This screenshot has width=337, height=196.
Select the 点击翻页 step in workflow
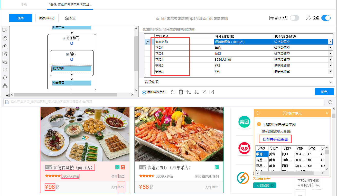pos(72,83)
